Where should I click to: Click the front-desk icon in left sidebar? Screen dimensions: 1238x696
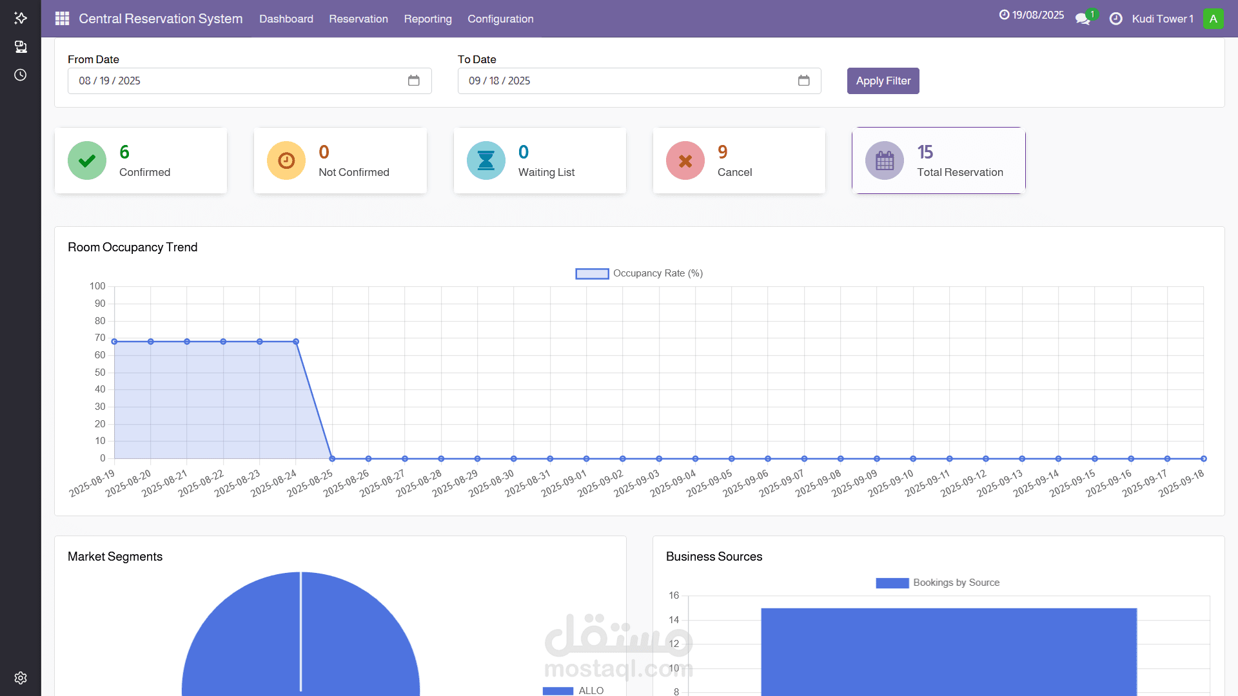pos(21,46)
